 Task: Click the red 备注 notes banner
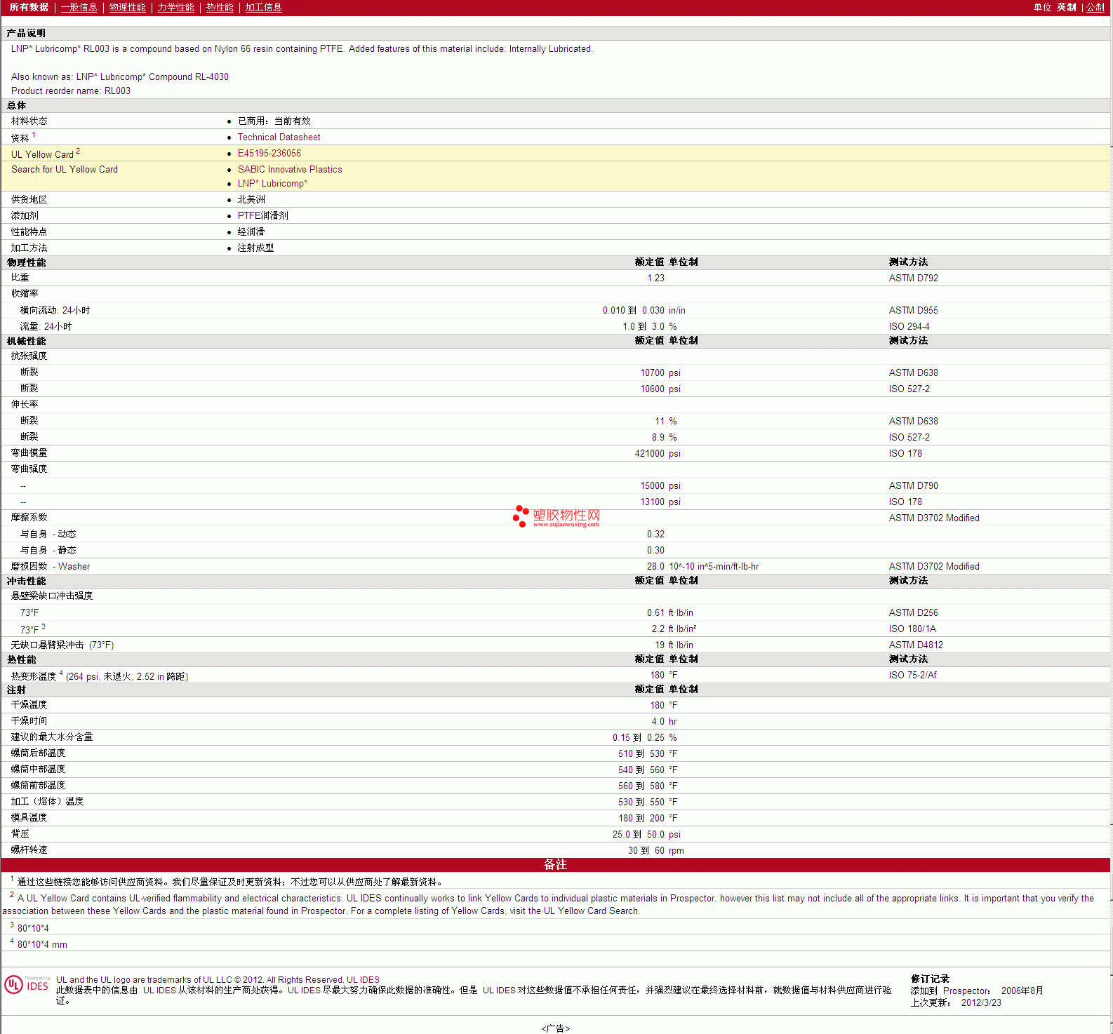555,865
